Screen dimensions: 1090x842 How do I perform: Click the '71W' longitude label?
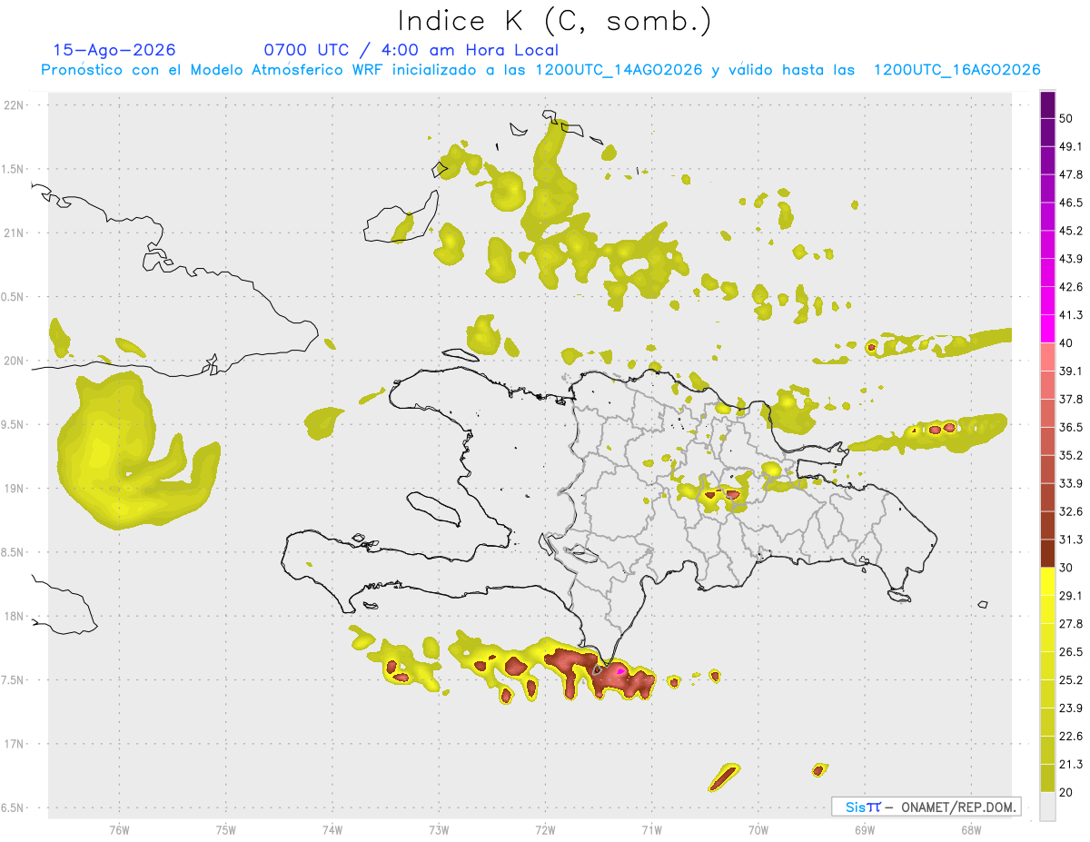click(x=651, y=828)
